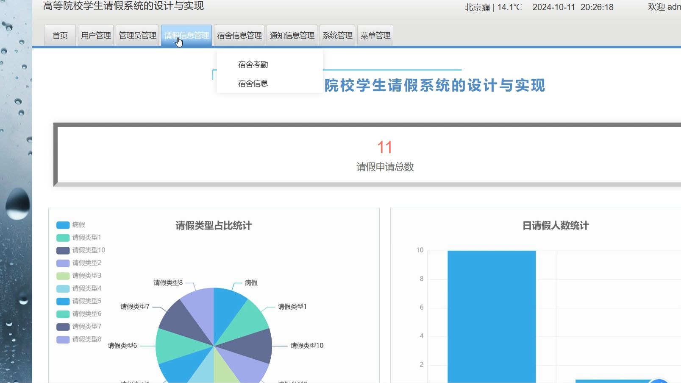Click the site title 高等院校学生请假系统的设计与实现
Viewport: 681px width, 383px height.
tap(123, 6)
